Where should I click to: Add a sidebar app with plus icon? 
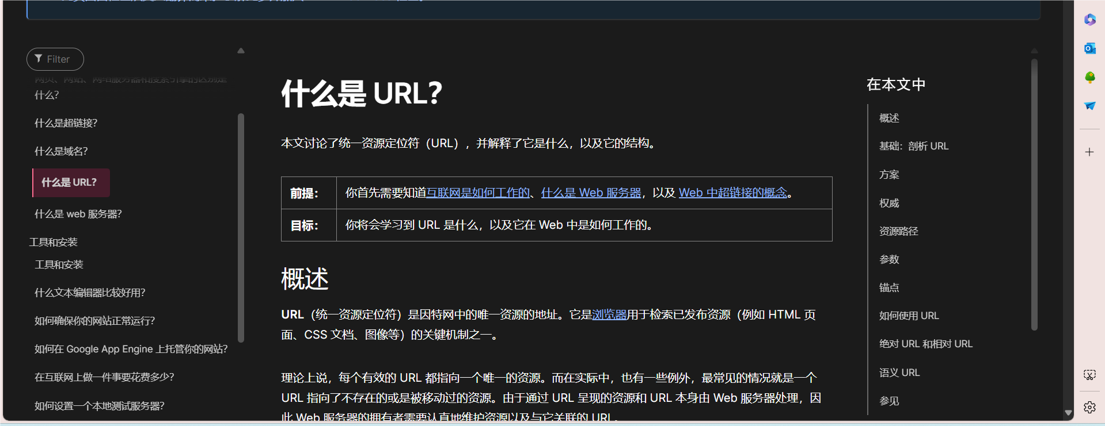(x=1089, y=152)
